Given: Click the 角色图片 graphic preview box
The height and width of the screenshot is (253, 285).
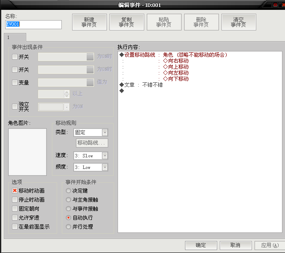Looking at the screenshot, I should 27,152.
